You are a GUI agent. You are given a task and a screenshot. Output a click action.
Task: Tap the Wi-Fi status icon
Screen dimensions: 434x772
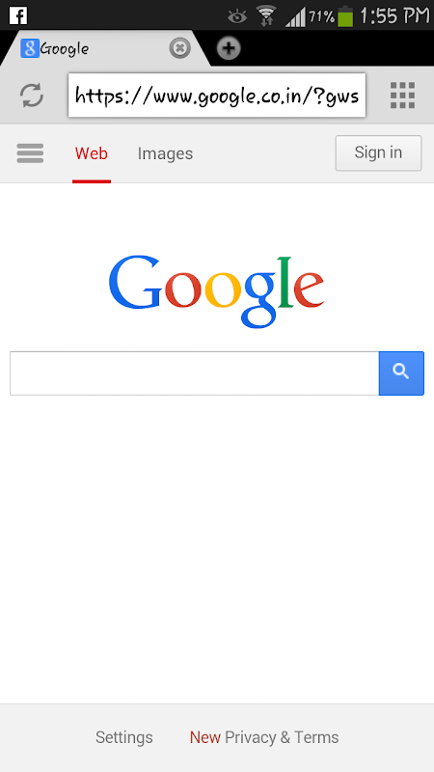tap(266, 16)
